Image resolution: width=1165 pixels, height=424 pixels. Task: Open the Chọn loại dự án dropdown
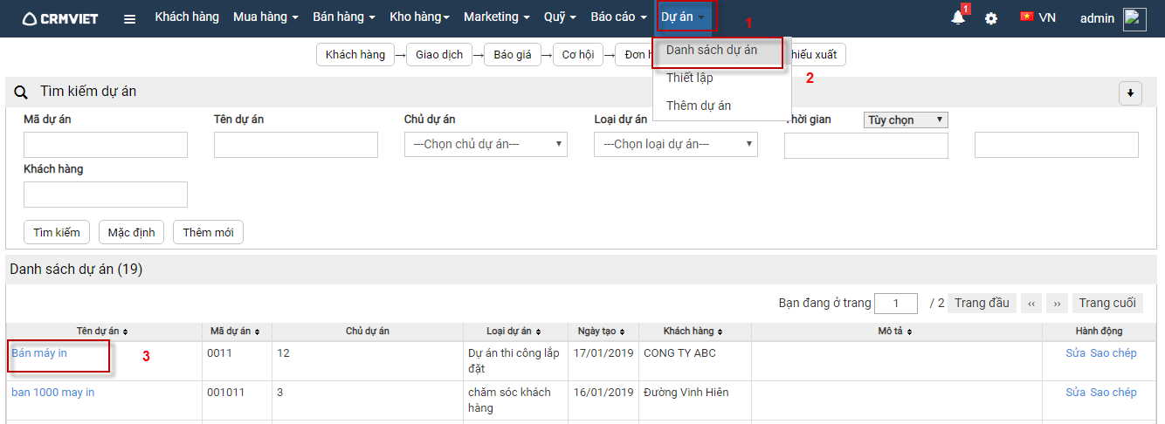[x=675, y=145]
